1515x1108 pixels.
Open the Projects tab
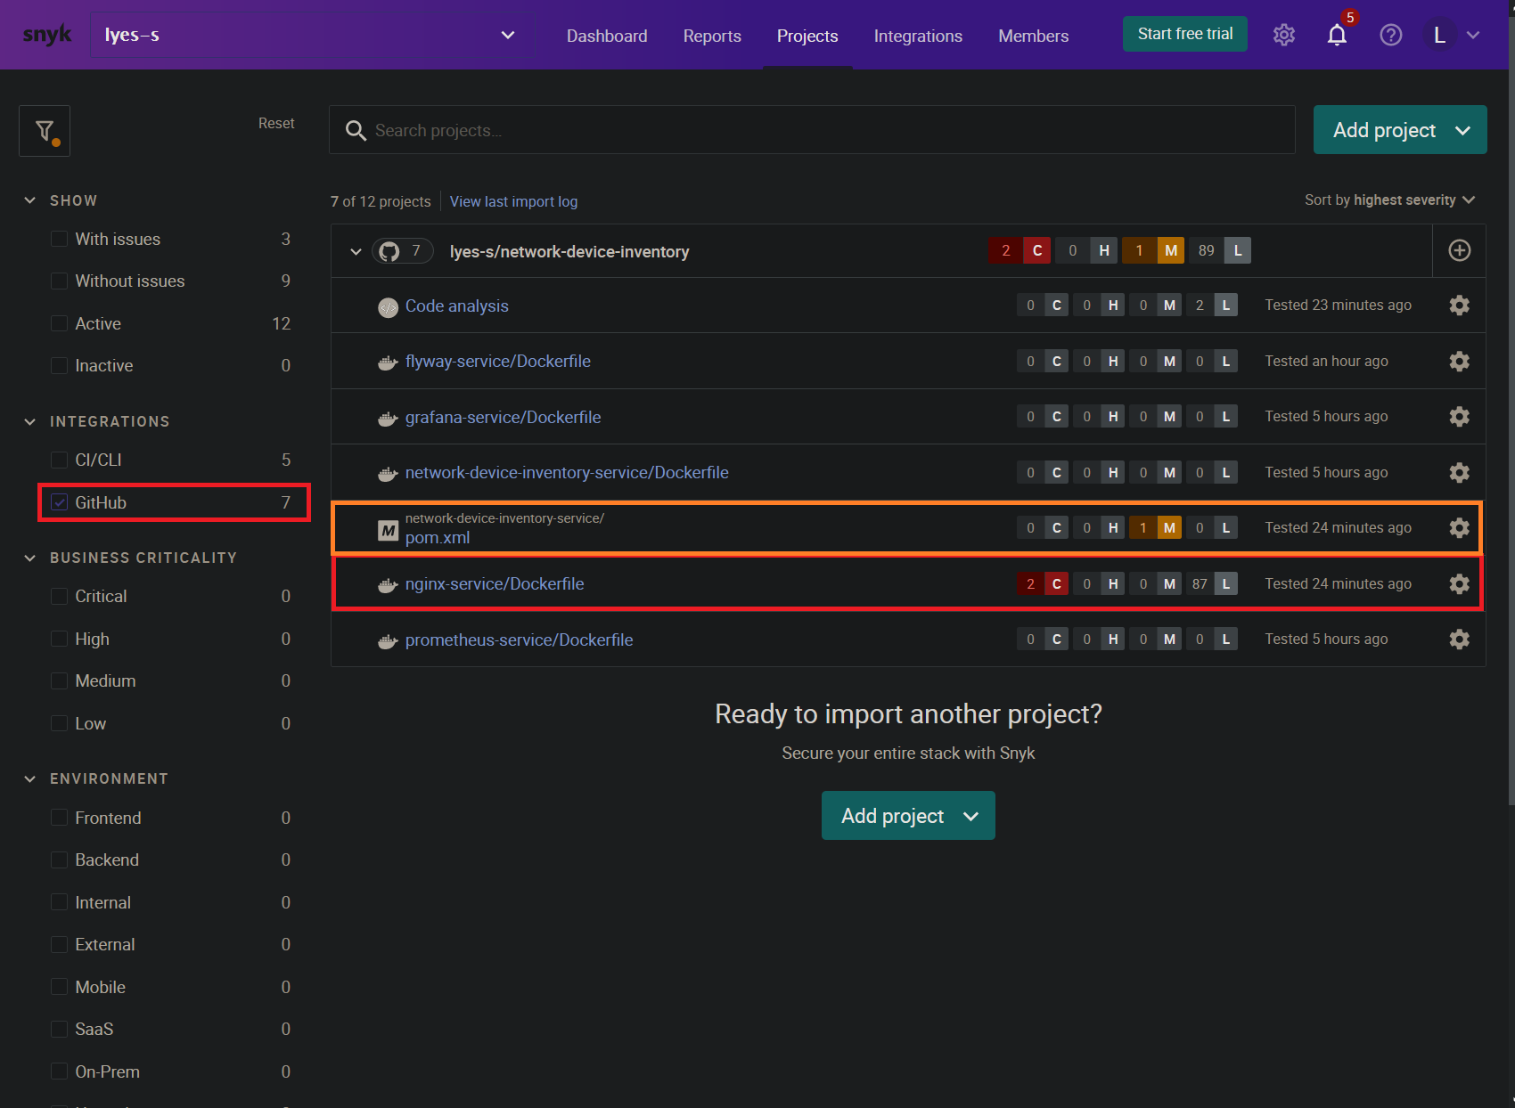coord(807,36)
